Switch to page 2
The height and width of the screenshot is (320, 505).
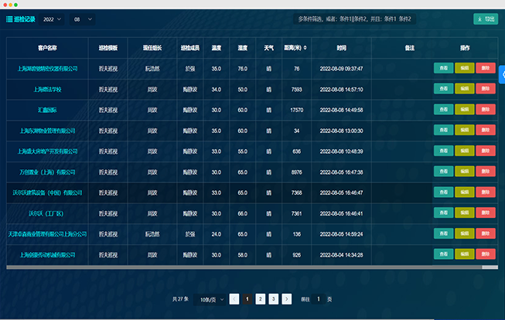[x=261, y=298]
